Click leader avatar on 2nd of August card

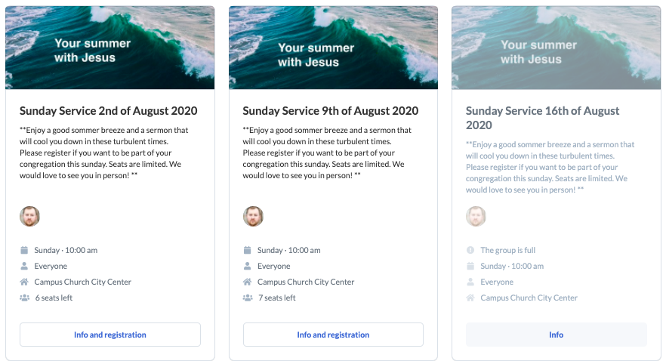click(x=29, y=216)
